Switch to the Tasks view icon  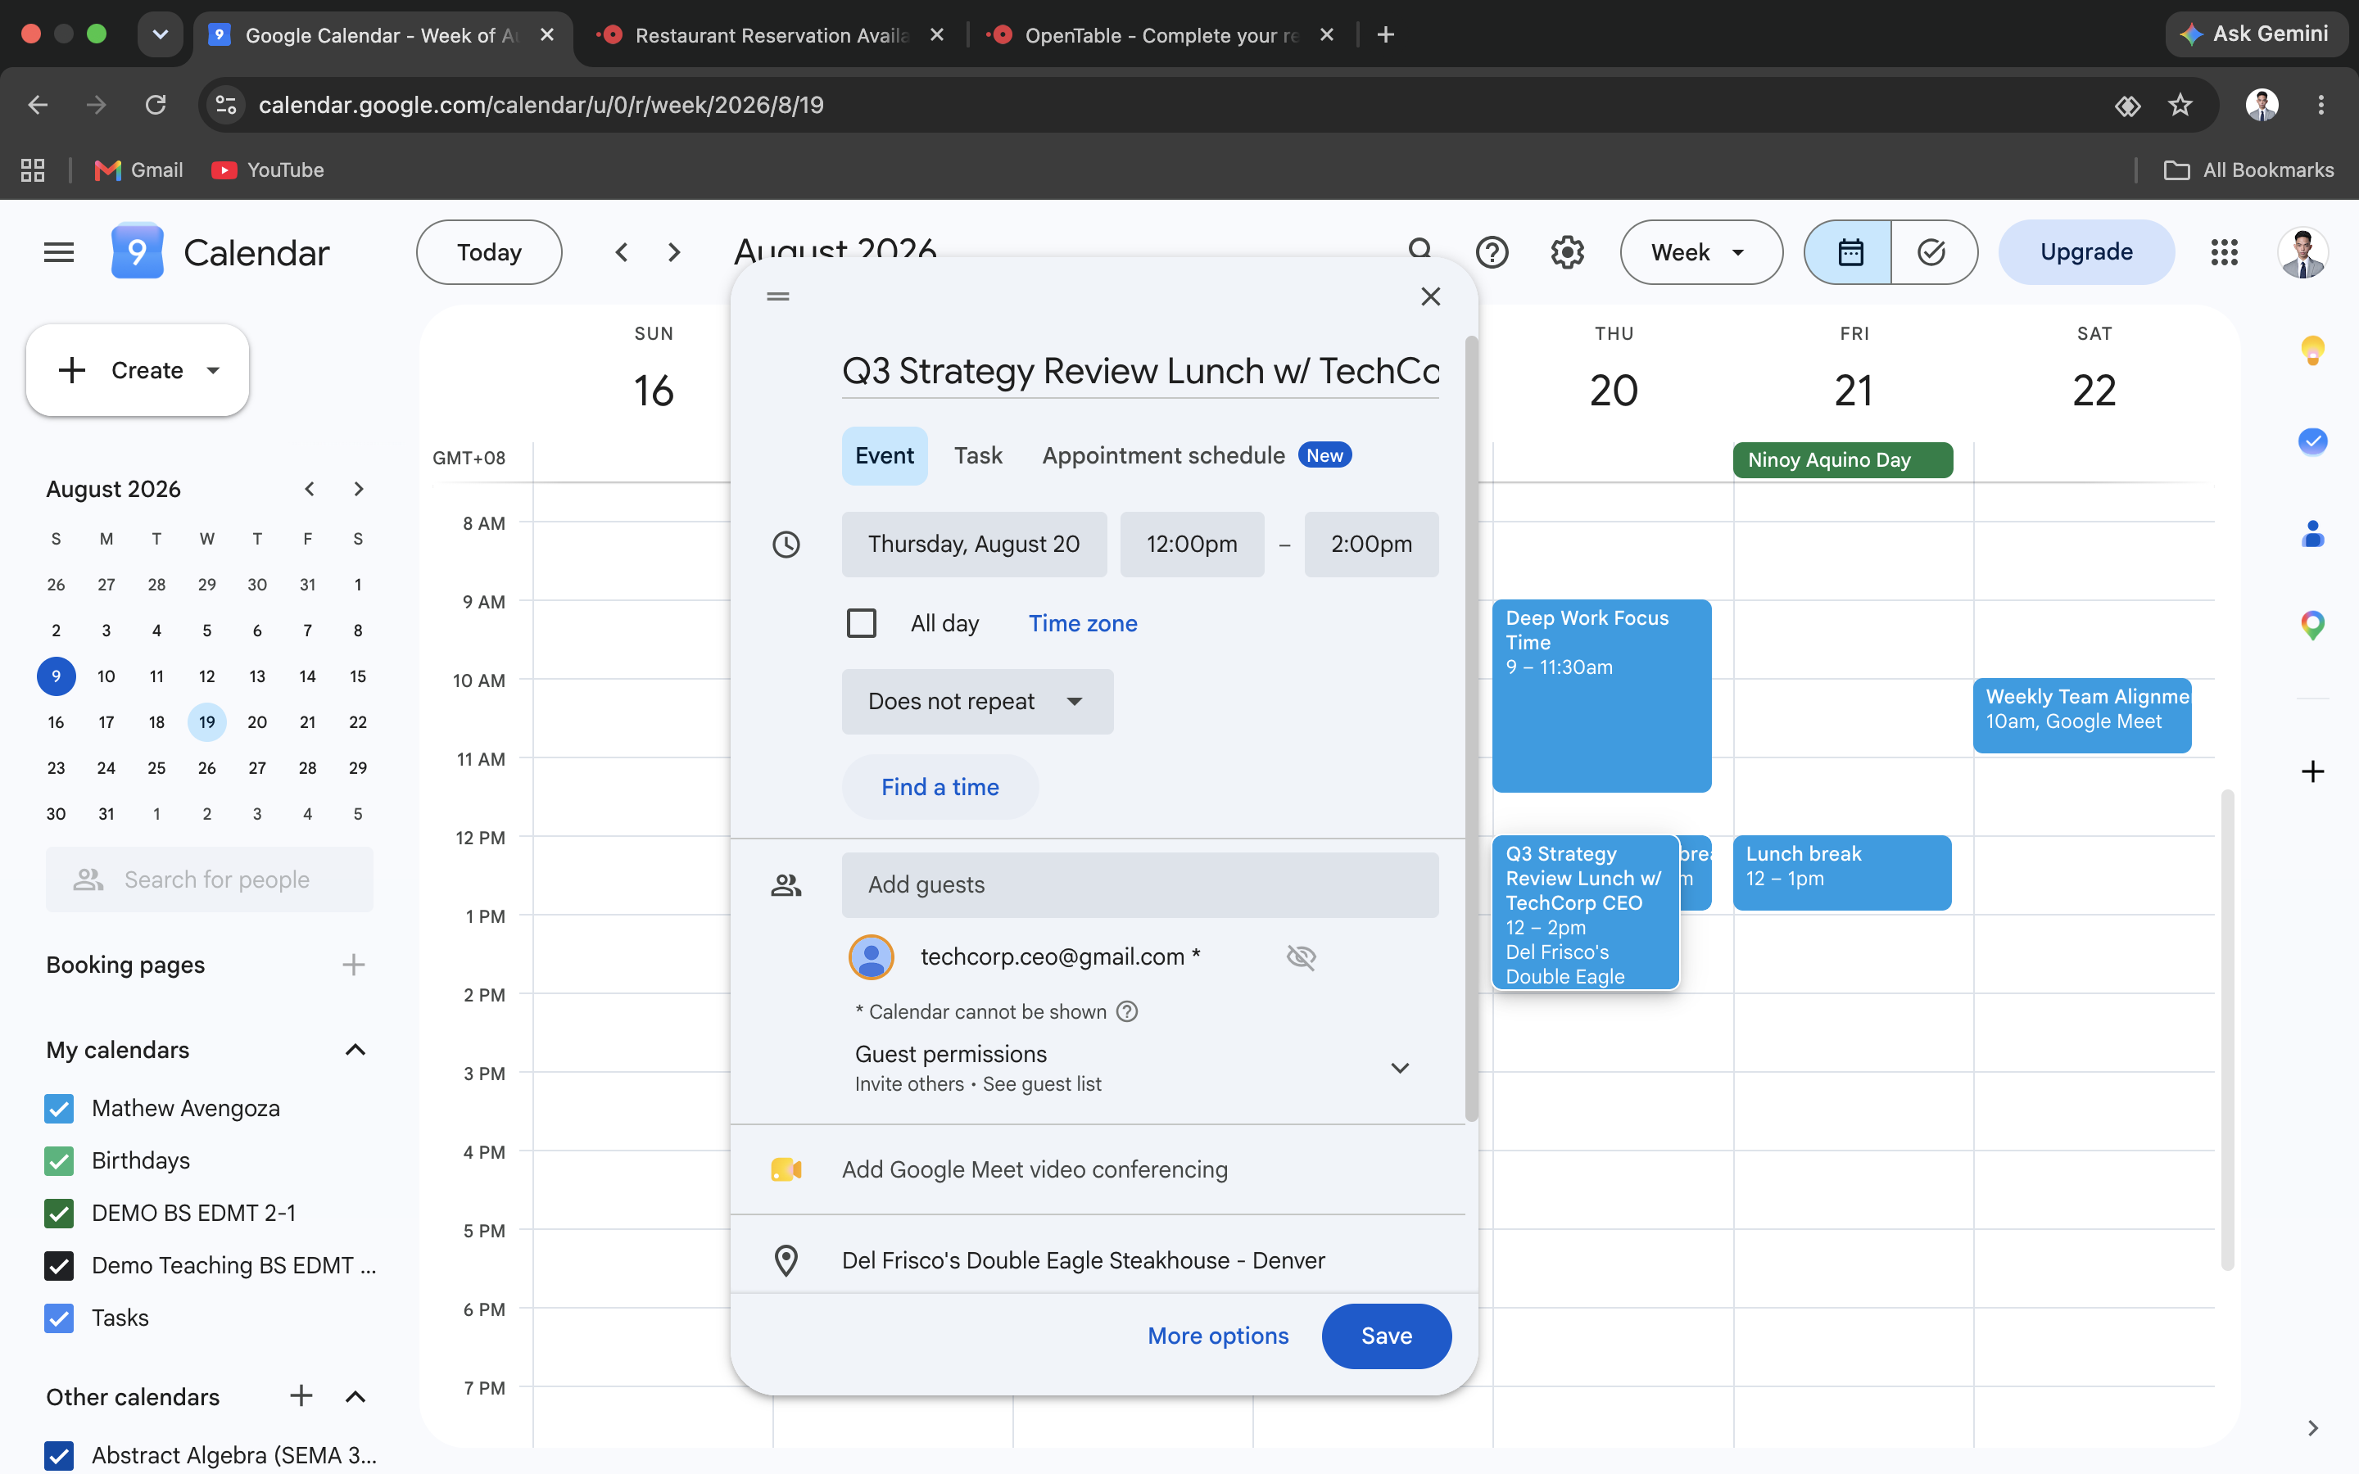tap(1933, 252)
